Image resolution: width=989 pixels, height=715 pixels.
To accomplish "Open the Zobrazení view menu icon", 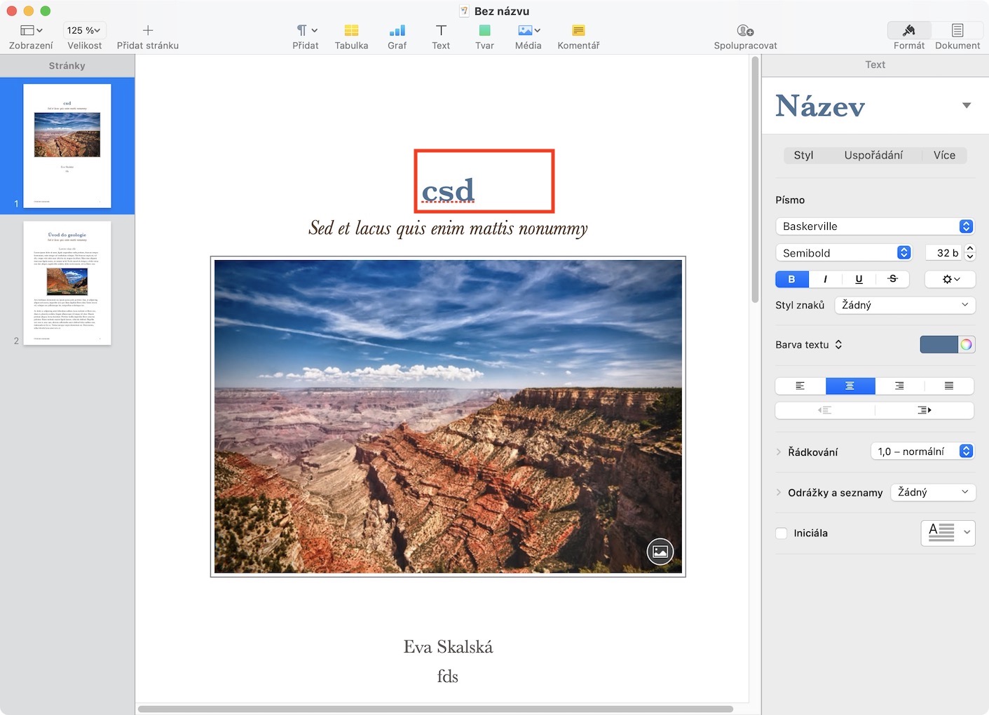I will [31, 30].
